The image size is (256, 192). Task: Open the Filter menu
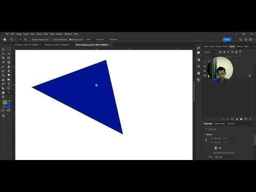tap(46, 34)
